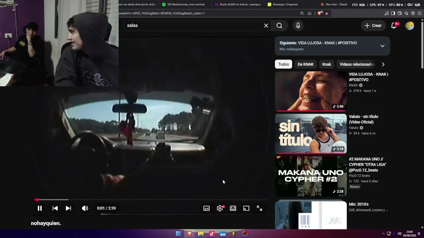
Task: Switch to the Buzón inbox tab
Action: (x=238, y=4)
